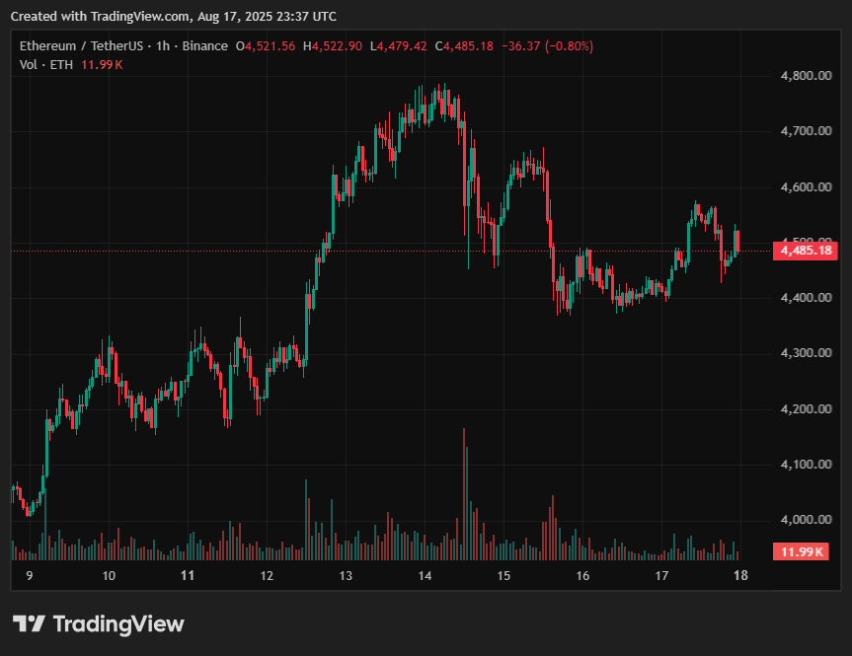Click the Vol · ETH indicator label
The height and width of the screenshot is (656, 852).
(46, 65)
